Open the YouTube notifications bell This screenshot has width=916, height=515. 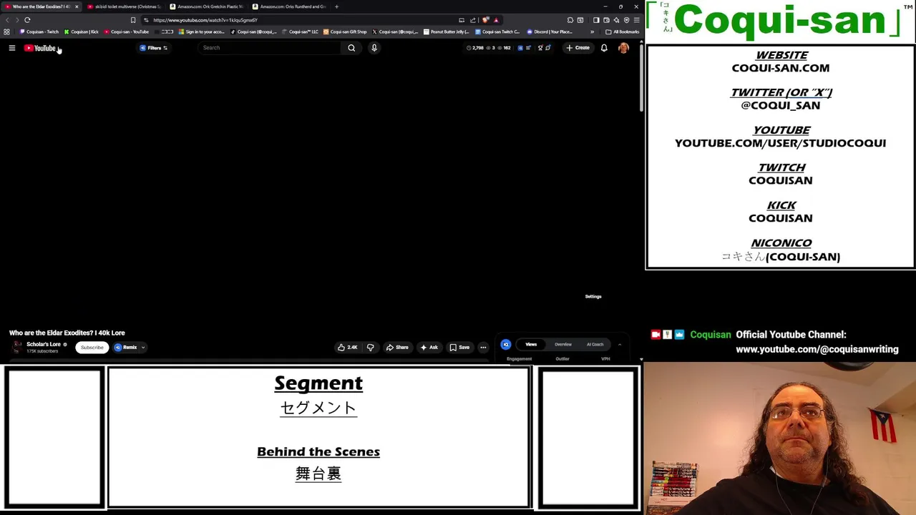point(604,48)
